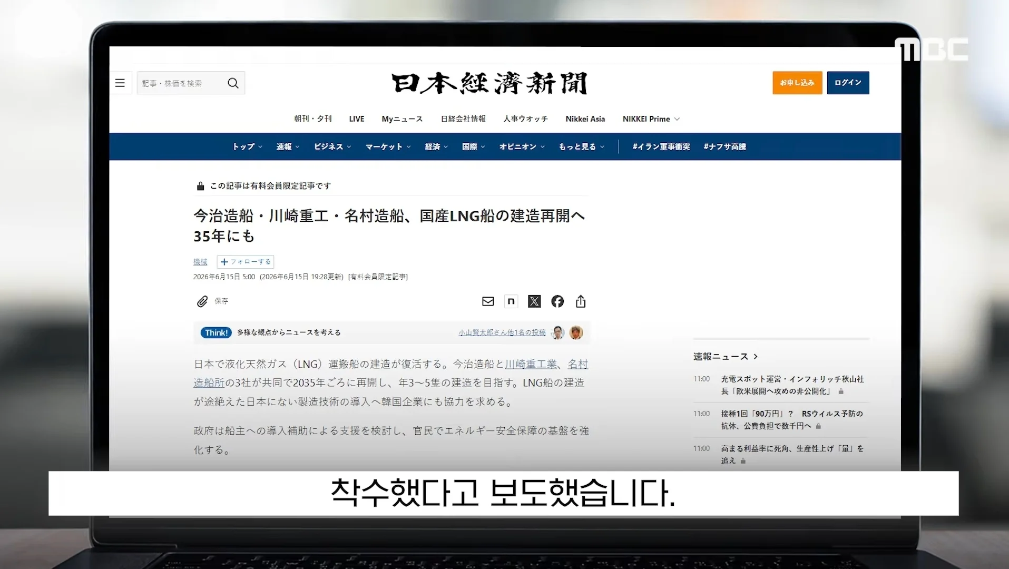
Task: Click the article headline 今治造船・川崎重工・名村造船
Action: [x=389, y=225]
